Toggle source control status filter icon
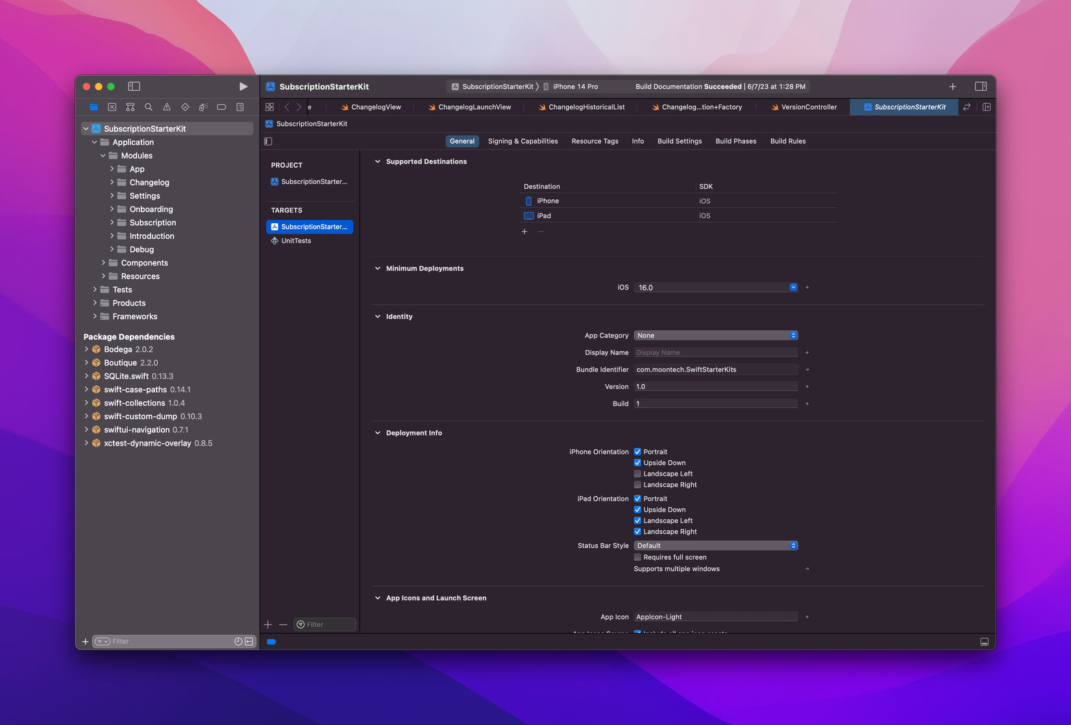The width and height of the screenshot is (1071, 725). [249, 641]
